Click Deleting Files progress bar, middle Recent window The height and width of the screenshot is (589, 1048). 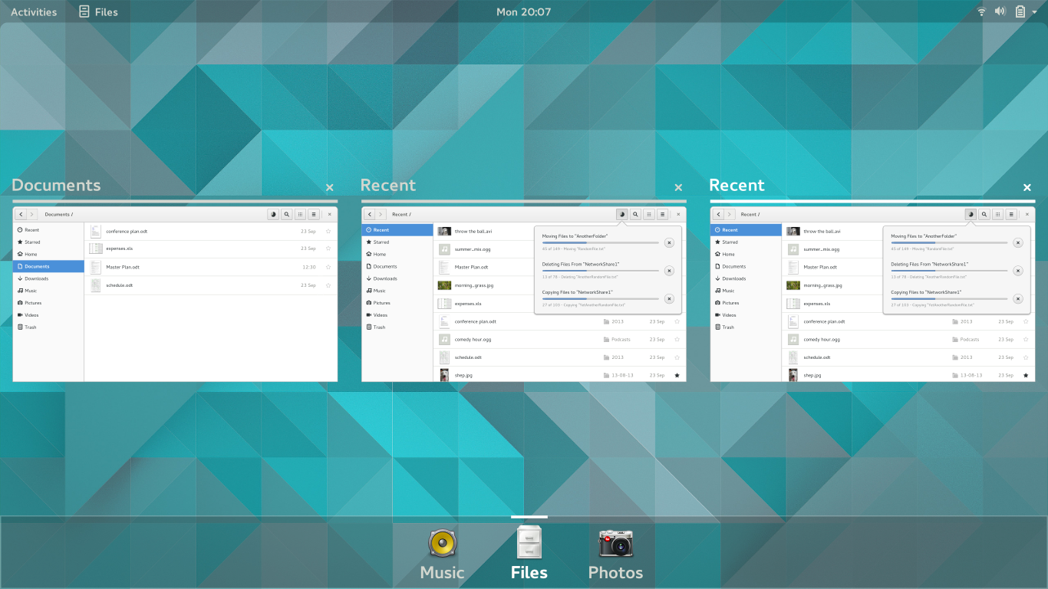click(600, 271)
